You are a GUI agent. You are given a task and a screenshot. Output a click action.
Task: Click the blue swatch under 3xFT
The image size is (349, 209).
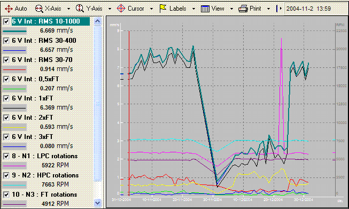click(x=14, y=146)
